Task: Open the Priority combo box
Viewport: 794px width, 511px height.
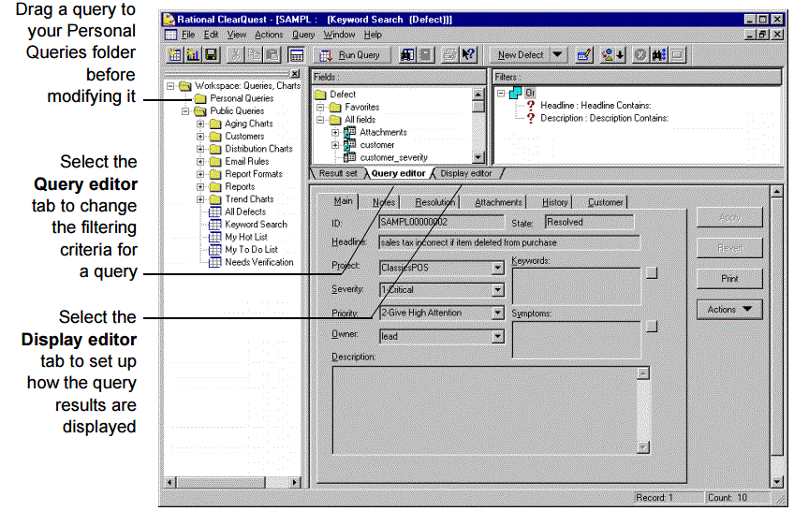Action: 497,314
